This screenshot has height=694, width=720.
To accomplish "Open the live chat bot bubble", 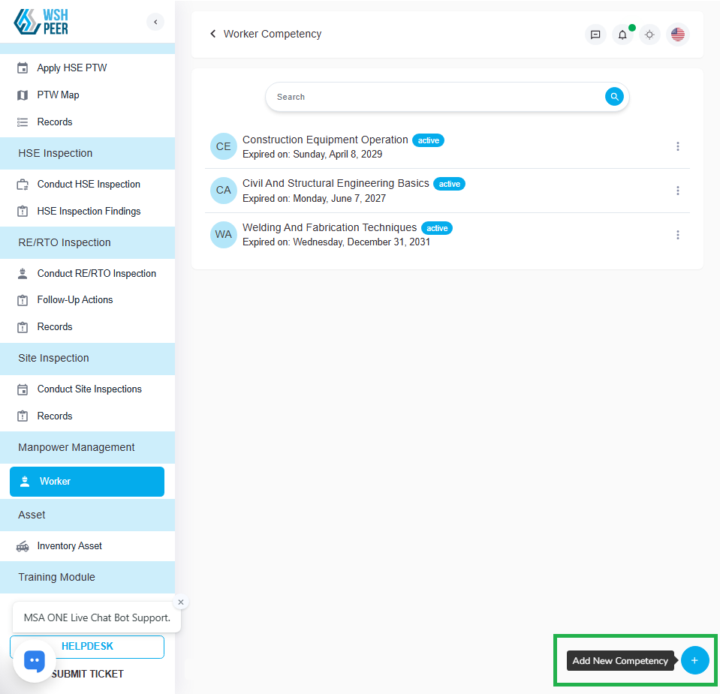I will pyautogui.click(x=35, y=660).
